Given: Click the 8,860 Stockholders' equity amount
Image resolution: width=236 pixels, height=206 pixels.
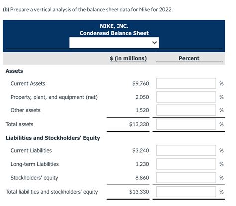Looking at the screenshot, I should tap(142, 178).
